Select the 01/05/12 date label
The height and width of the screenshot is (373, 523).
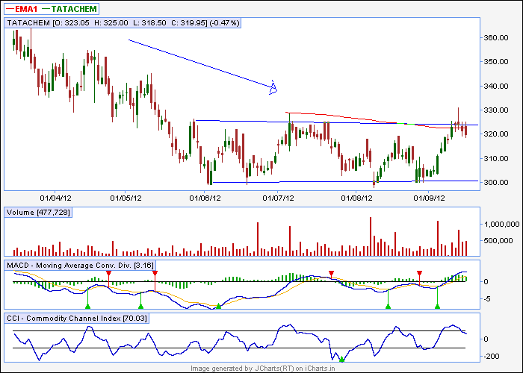pyautogui.click(x=126, y=198)
